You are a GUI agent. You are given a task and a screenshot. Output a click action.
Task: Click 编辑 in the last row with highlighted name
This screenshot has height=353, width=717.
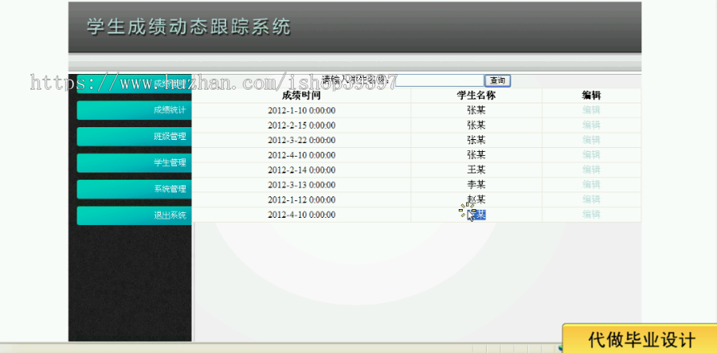tap(591, 215)
